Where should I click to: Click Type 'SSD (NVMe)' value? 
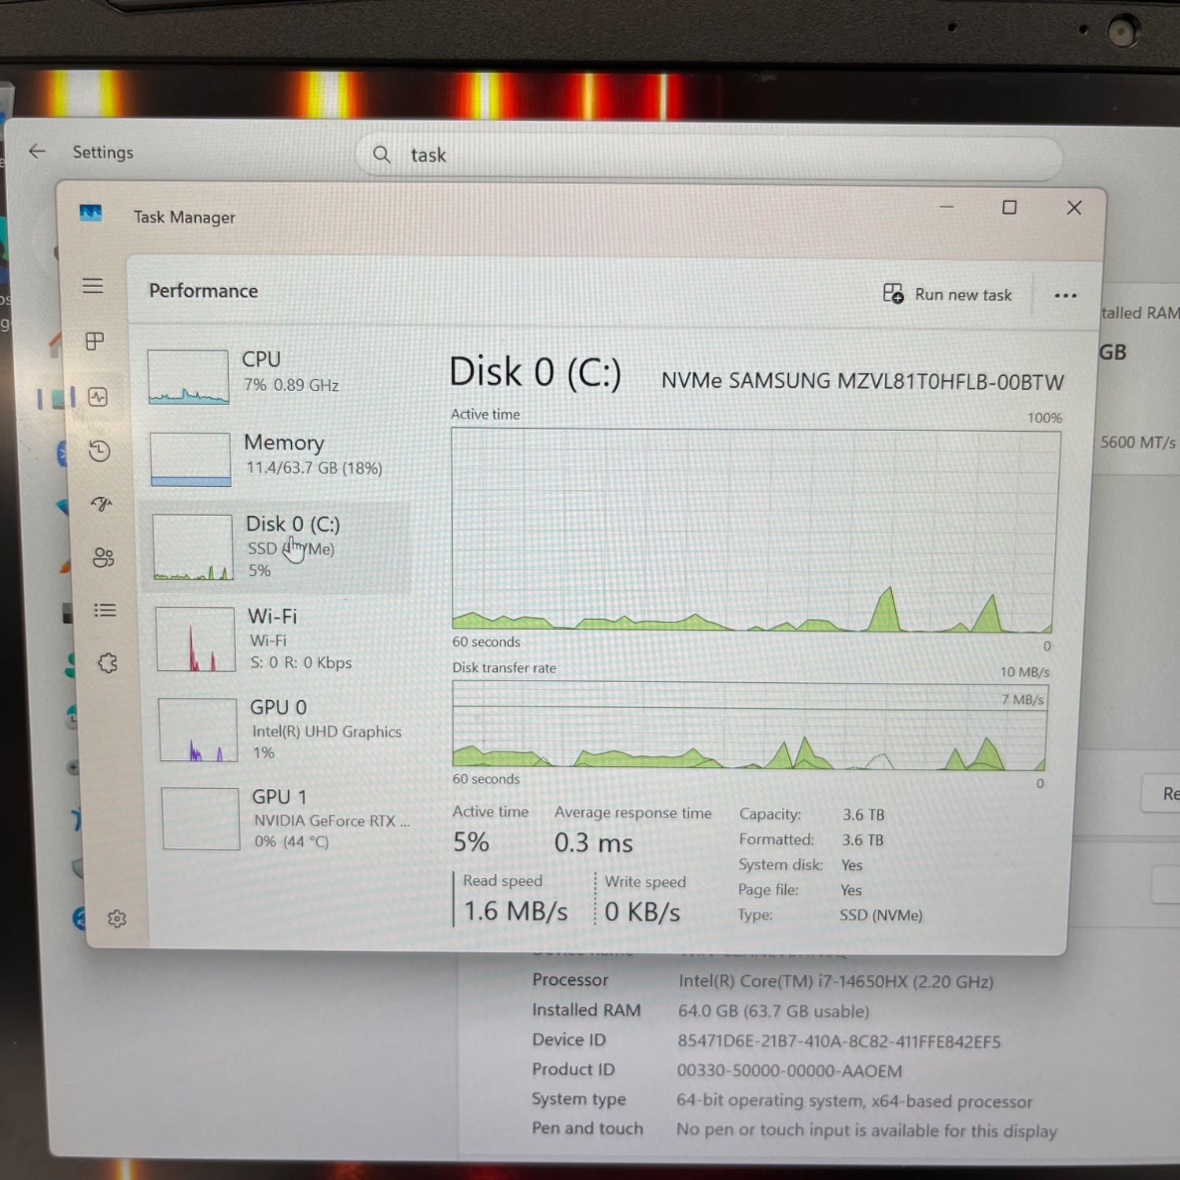(880, 915)
